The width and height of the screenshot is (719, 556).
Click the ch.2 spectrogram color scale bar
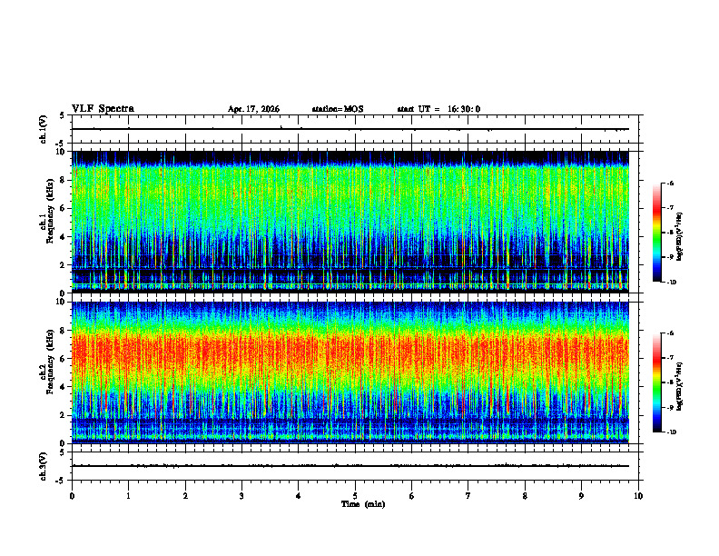coord(656,382)
